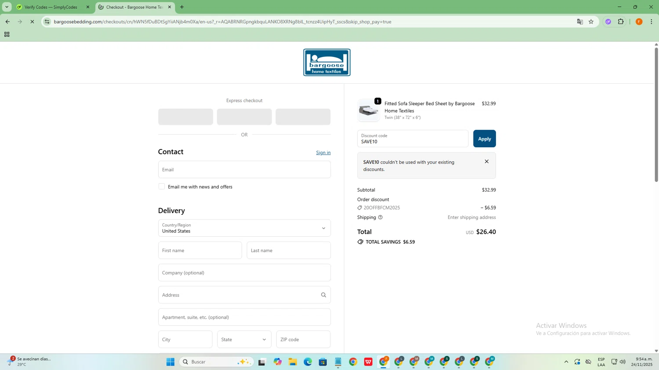Open the Notepad icon in the taskbar
Viewport: 659px width, 370px height.
click(338, 362)
